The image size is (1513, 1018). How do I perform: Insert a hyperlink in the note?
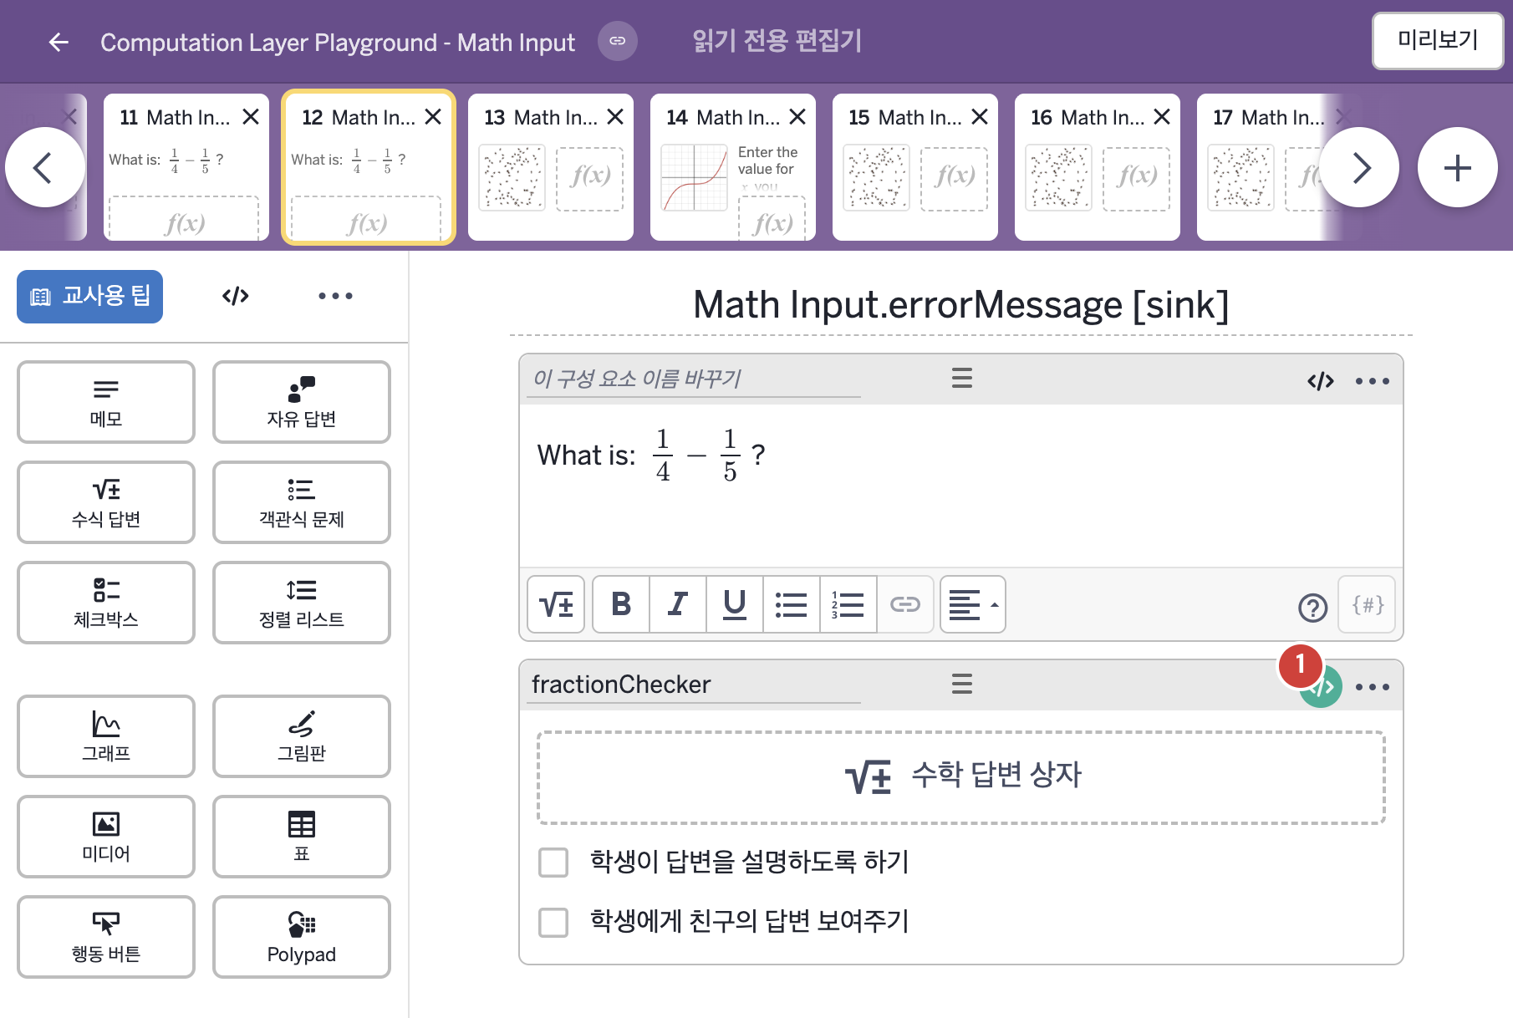(x=905, y=604)
